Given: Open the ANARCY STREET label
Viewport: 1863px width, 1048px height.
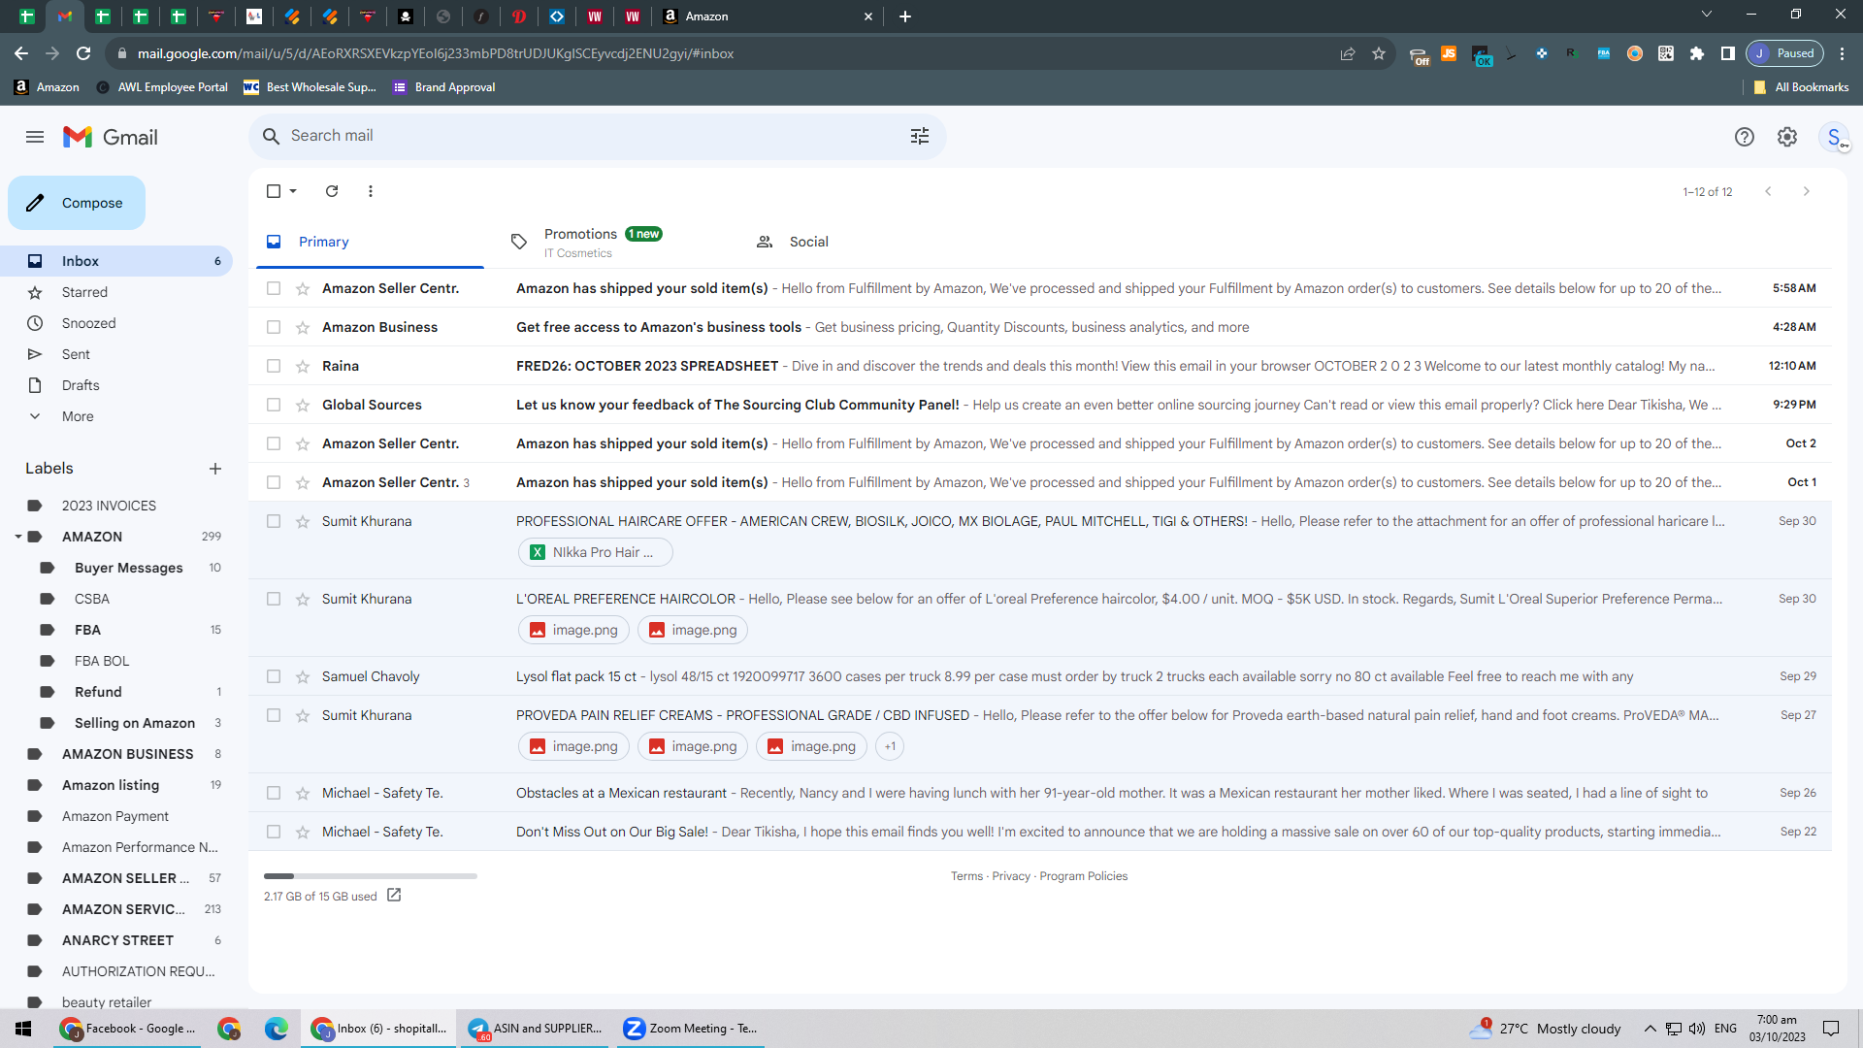Looking at the screenshot, I should 117,940.
